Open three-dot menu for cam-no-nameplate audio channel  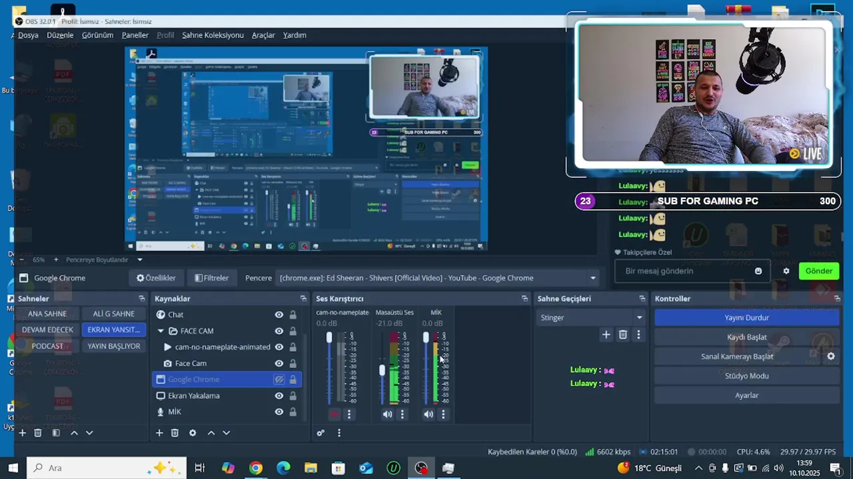[349, 414]
